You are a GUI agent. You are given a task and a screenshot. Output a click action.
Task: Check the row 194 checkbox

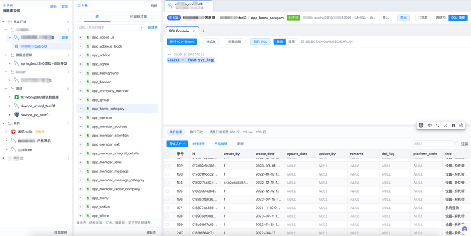(x=167, y=183)
